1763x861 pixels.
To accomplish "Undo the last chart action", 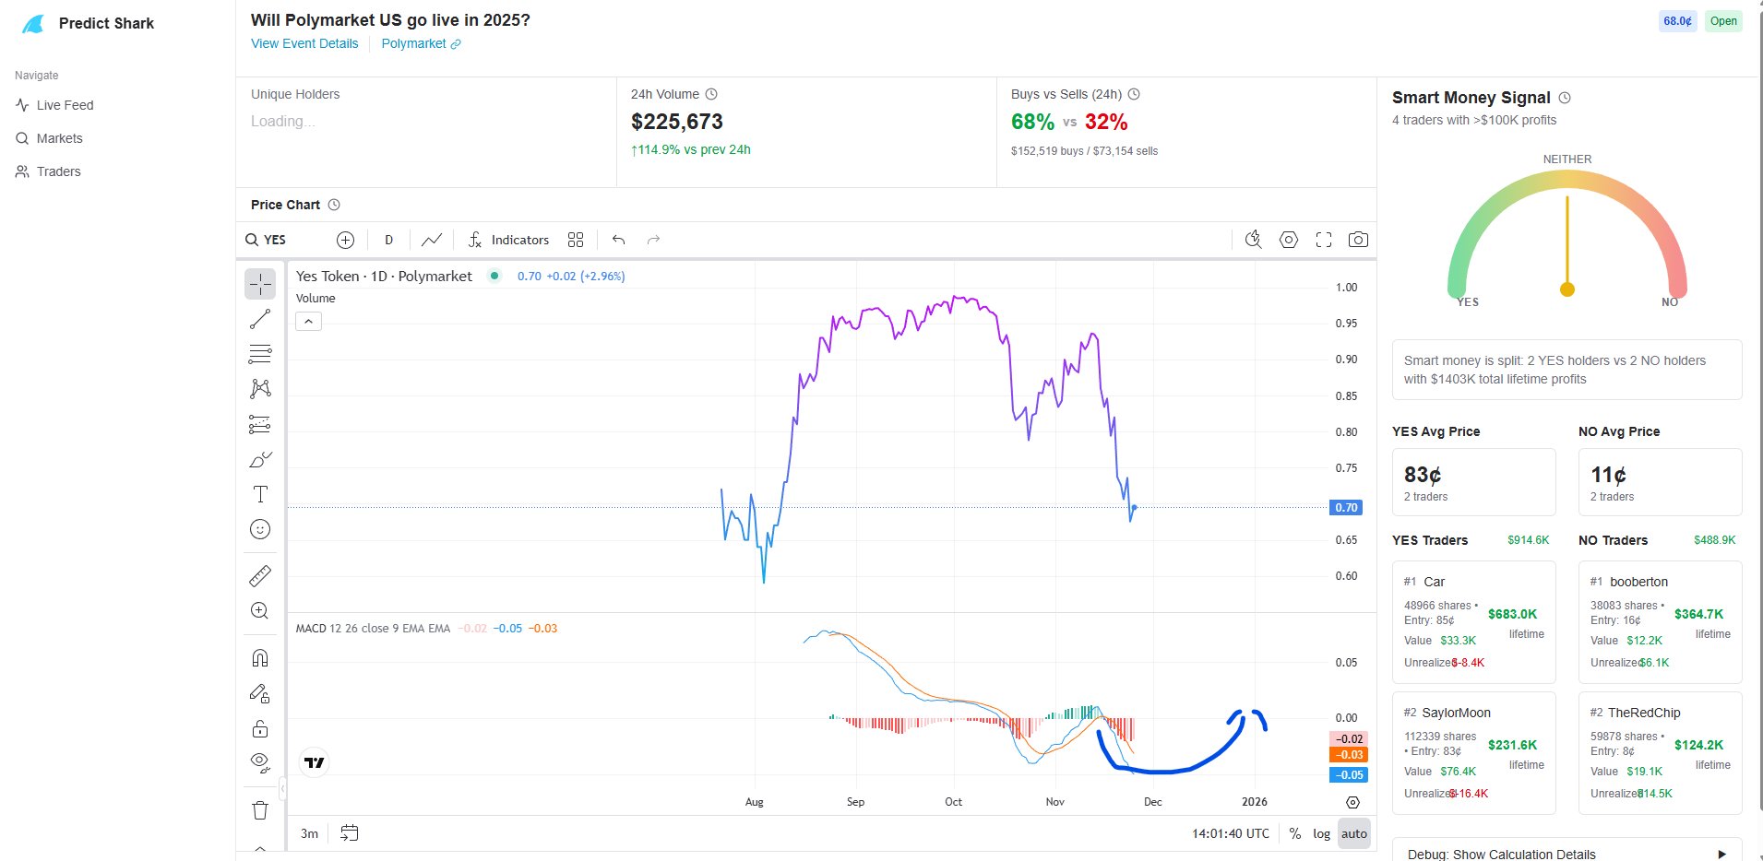I will [619, 240].
